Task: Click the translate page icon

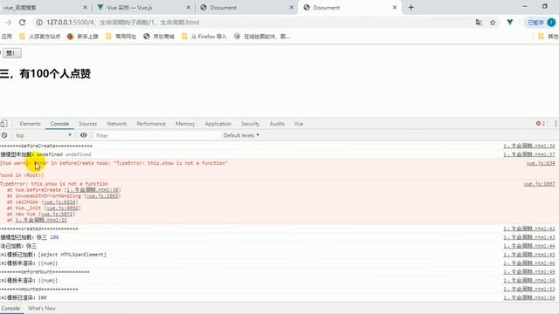Action: pos(479,23)
